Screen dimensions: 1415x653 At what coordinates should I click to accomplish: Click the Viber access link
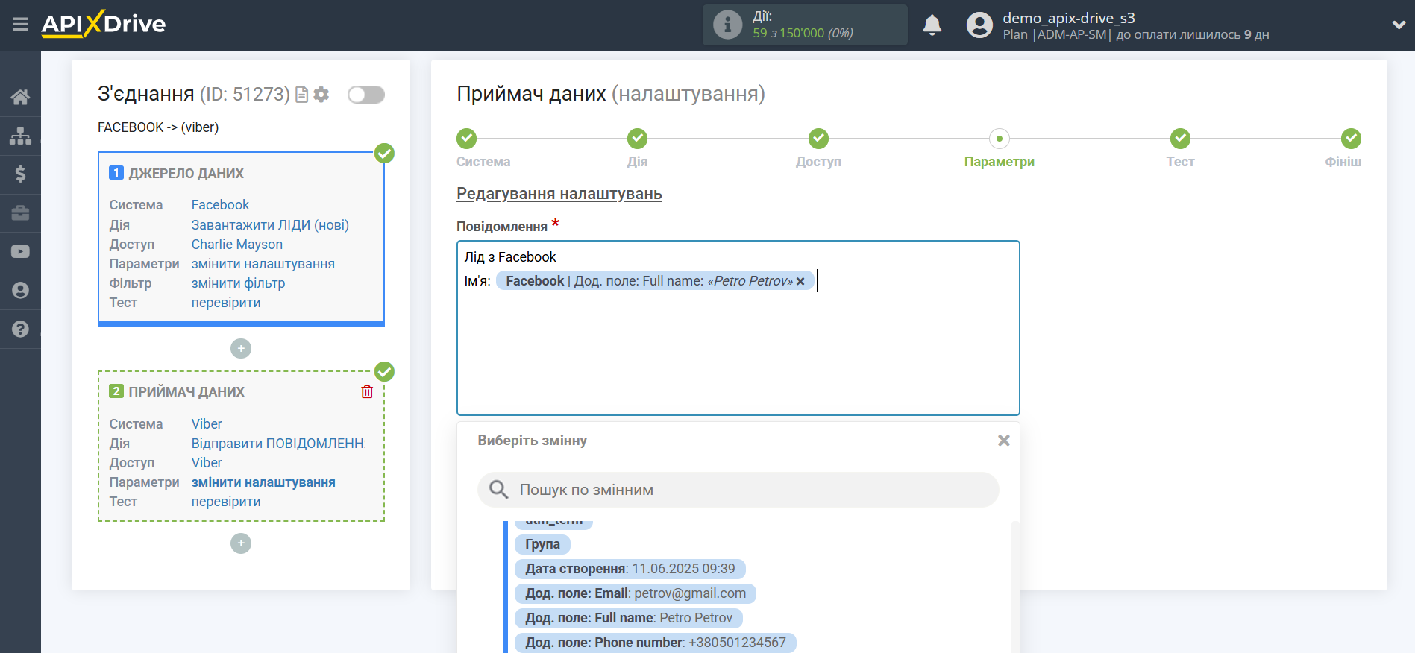tap(207, 463)
